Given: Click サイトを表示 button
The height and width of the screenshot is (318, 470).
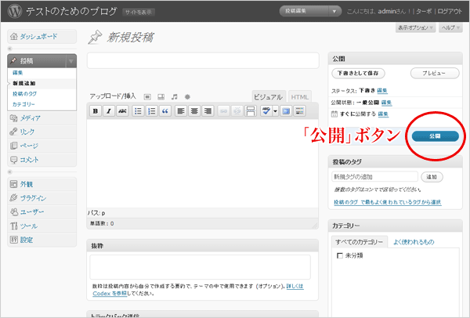Looking at the screenshot, I should coord(139,13).
